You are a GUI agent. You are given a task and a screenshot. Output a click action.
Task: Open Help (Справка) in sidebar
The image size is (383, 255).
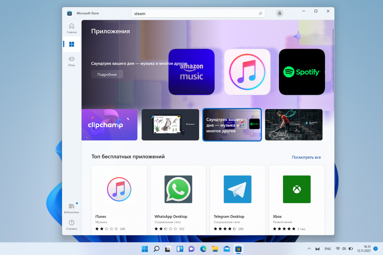tap(72, 225)
